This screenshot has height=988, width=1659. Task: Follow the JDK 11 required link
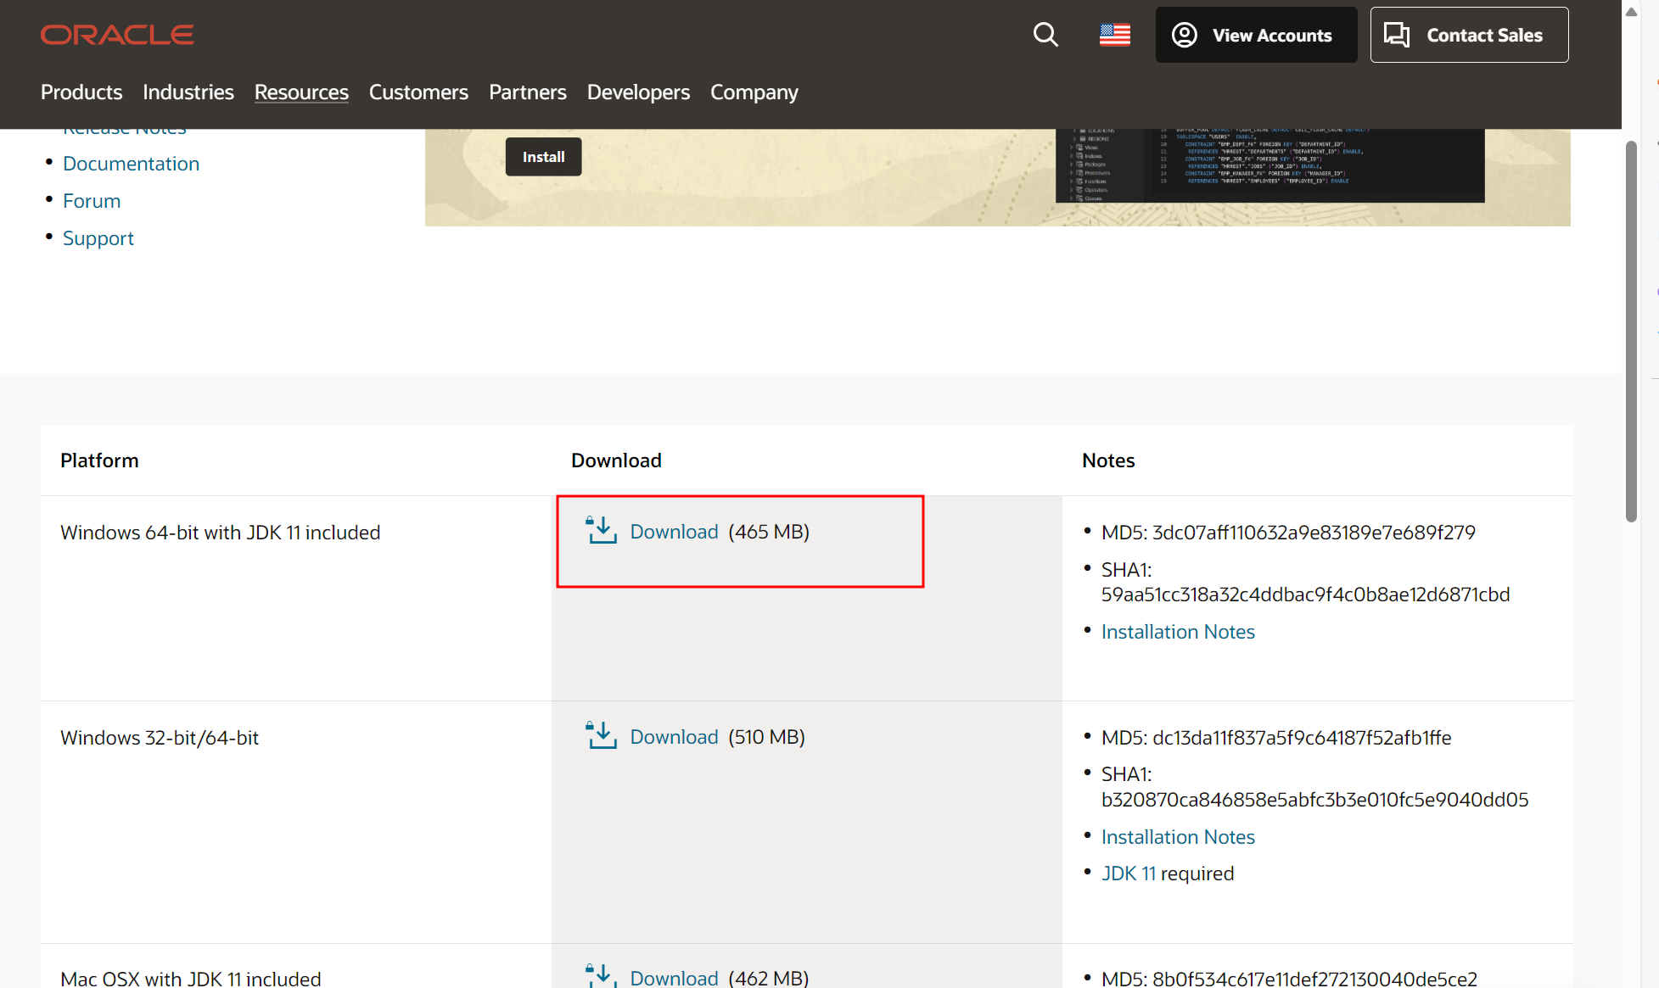tap(1129, 874)
